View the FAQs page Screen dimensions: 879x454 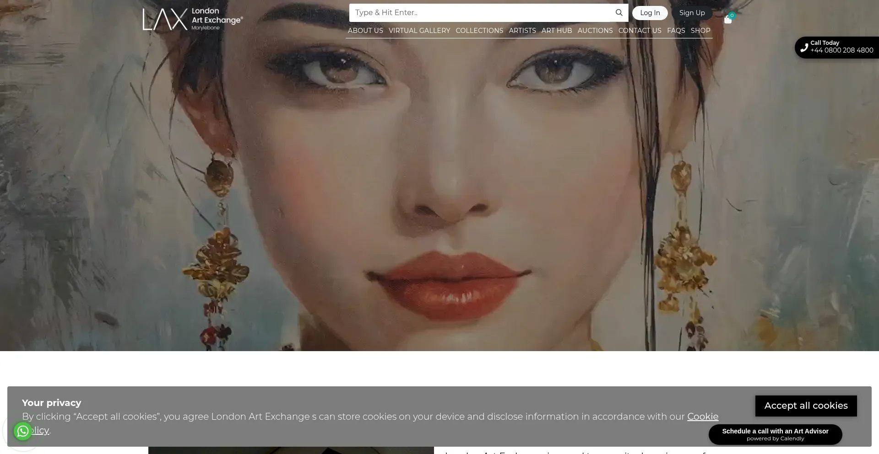tap(676, 31)
